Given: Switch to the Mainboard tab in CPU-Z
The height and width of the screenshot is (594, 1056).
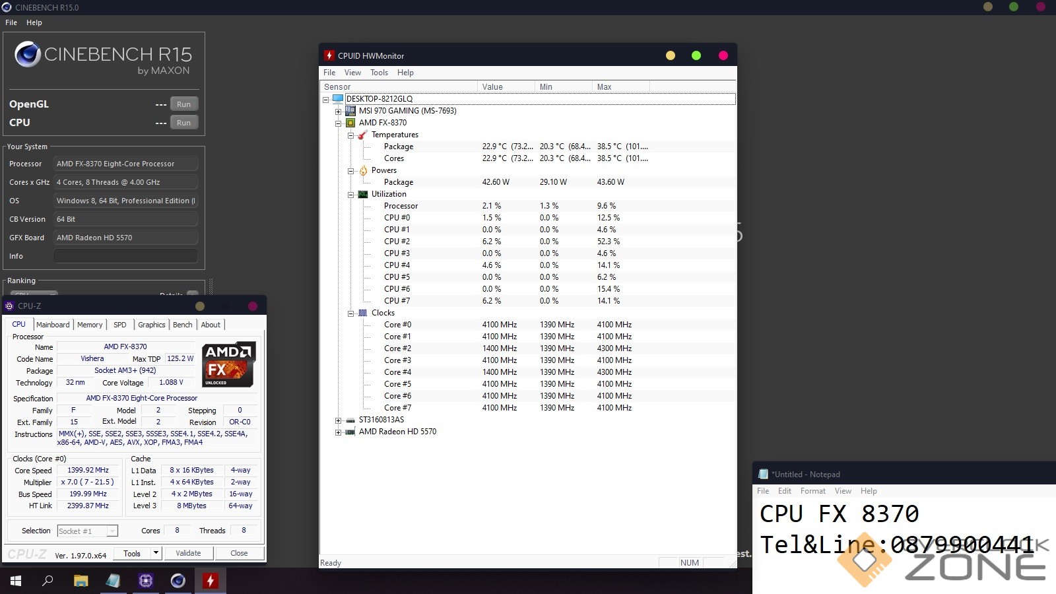Looking at the screenshot, I should pyautogui.click(x=53, y=325).
